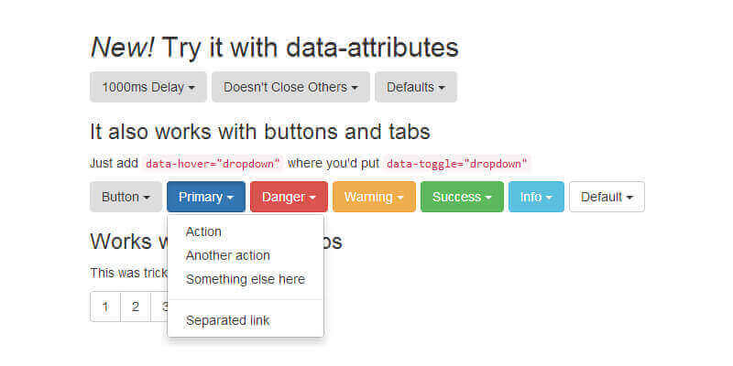Click Separated link in the menu
The image size is (733, 366).
[227, 320]
